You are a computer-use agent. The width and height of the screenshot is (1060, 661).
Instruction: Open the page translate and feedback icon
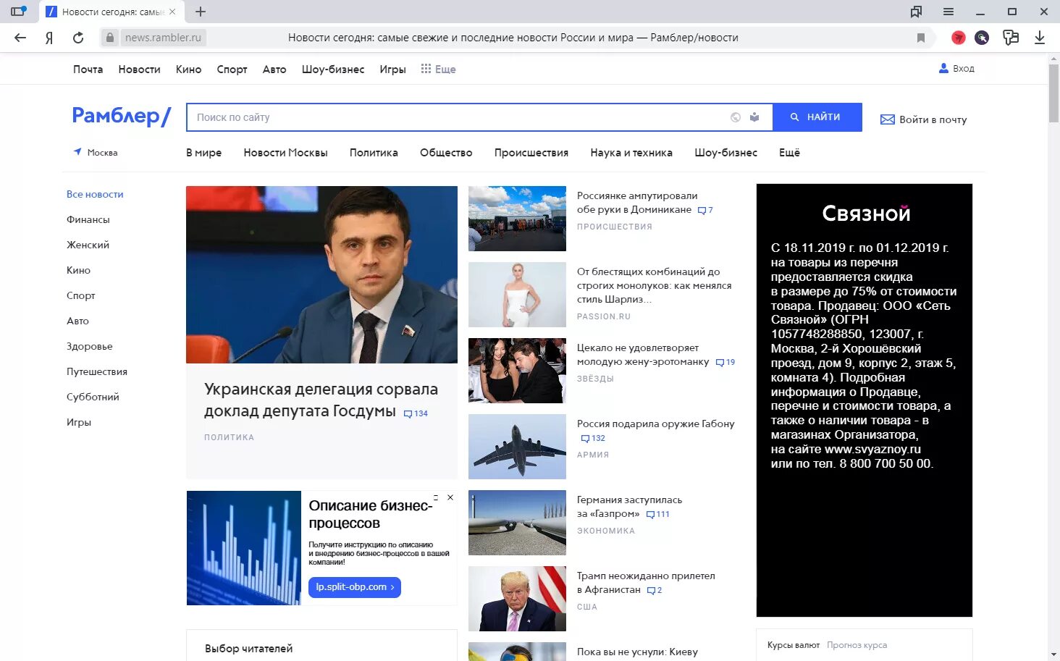tap(1011, 38)
